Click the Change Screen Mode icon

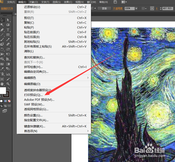(5, 111)
